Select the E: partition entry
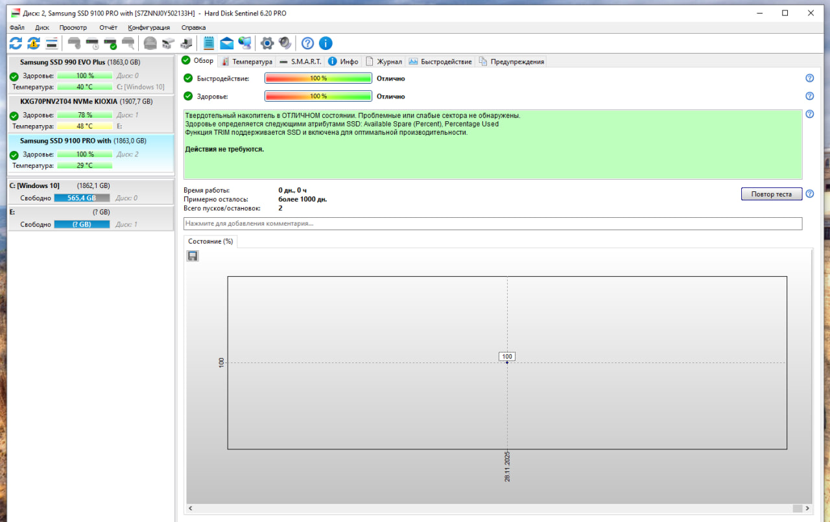830x522 pixels. click(x=91, y=218)
